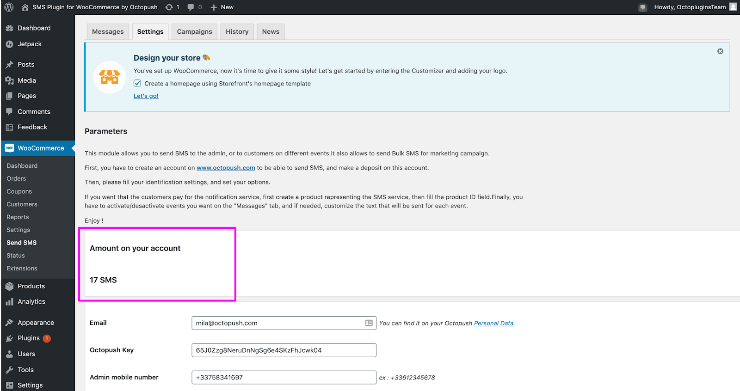Click the Plugins plug icon

pyautogui.click(x=9, y=338)
